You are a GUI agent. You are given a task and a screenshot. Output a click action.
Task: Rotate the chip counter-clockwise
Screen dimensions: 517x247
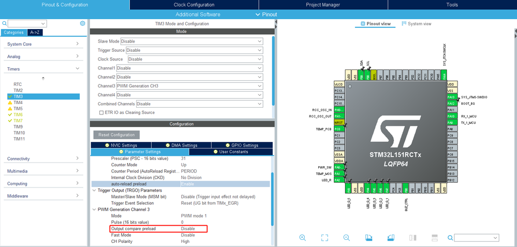390,238
